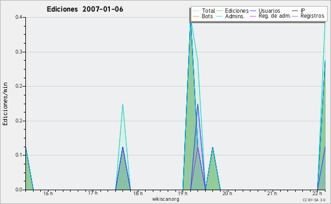Click the 16 h x-axis label

point(48,194)
